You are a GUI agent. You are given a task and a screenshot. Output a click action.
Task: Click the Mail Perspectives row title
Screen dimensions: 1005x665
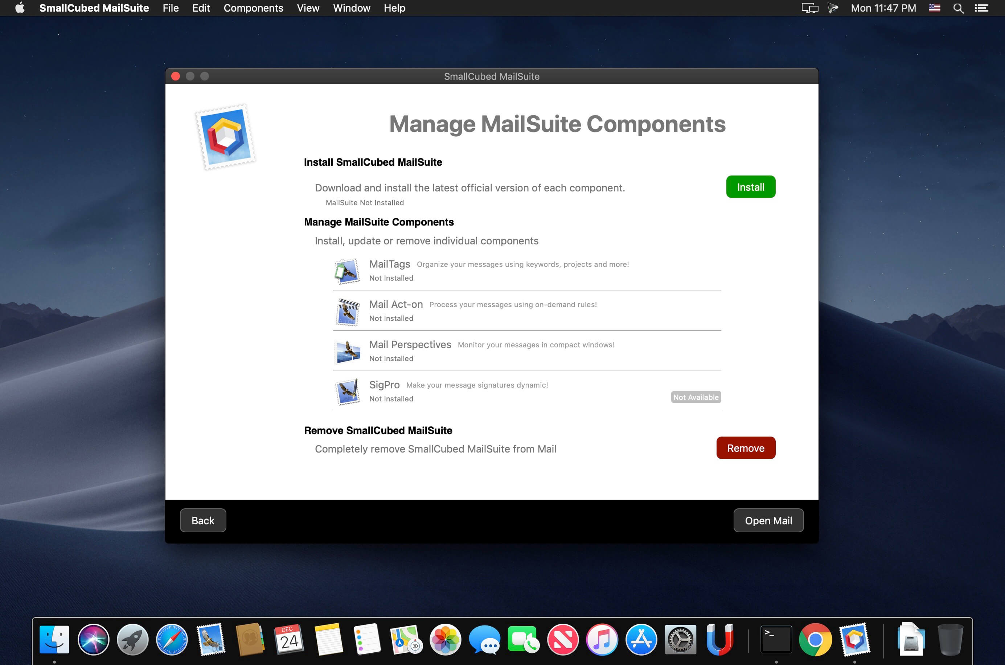click(x=410, y=344)
